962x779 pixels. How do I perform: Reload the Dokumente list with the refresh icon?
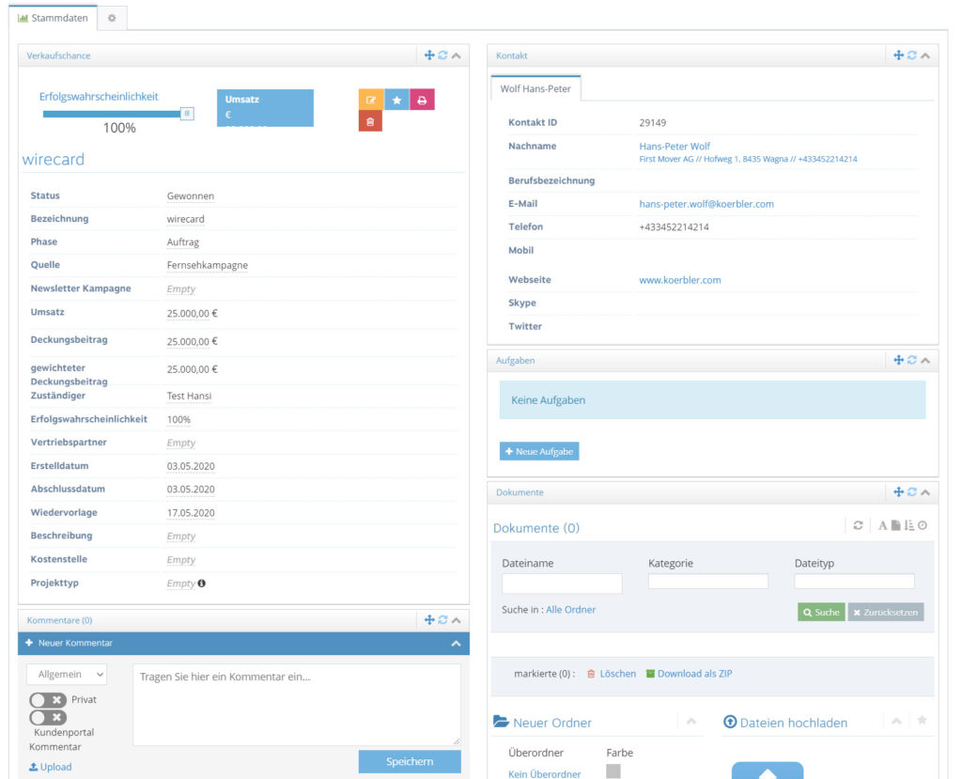tap(858, 525)
